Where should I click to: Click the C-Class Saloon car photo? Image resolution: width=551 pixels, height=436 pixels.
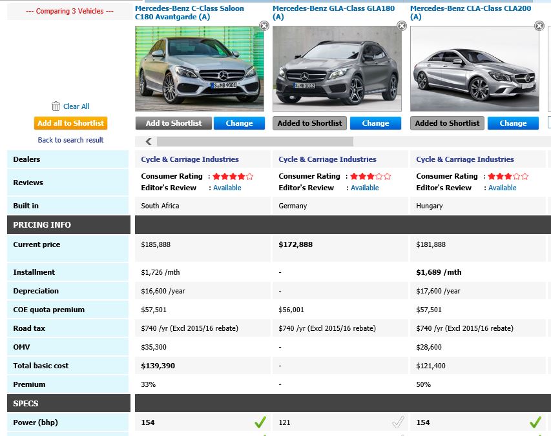[200, 69]
